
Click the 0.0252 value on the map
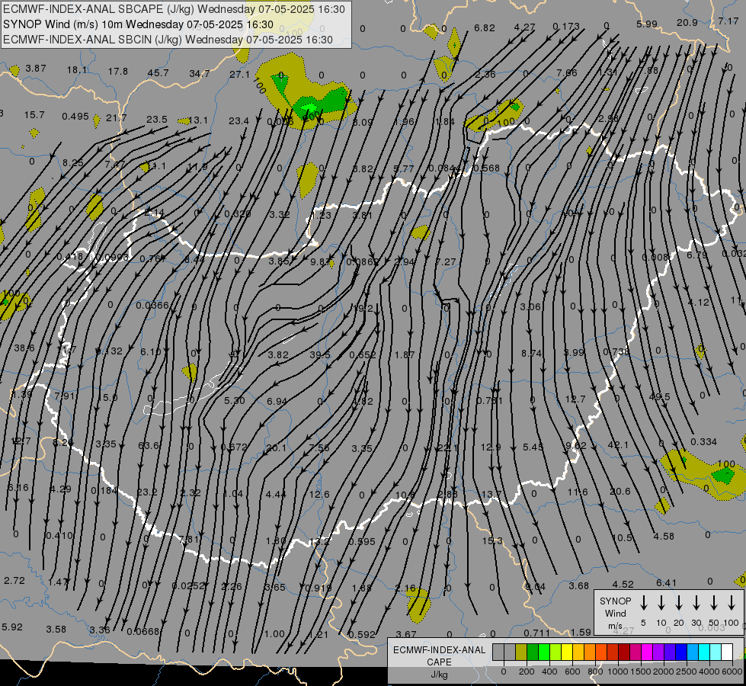point(188,585)
